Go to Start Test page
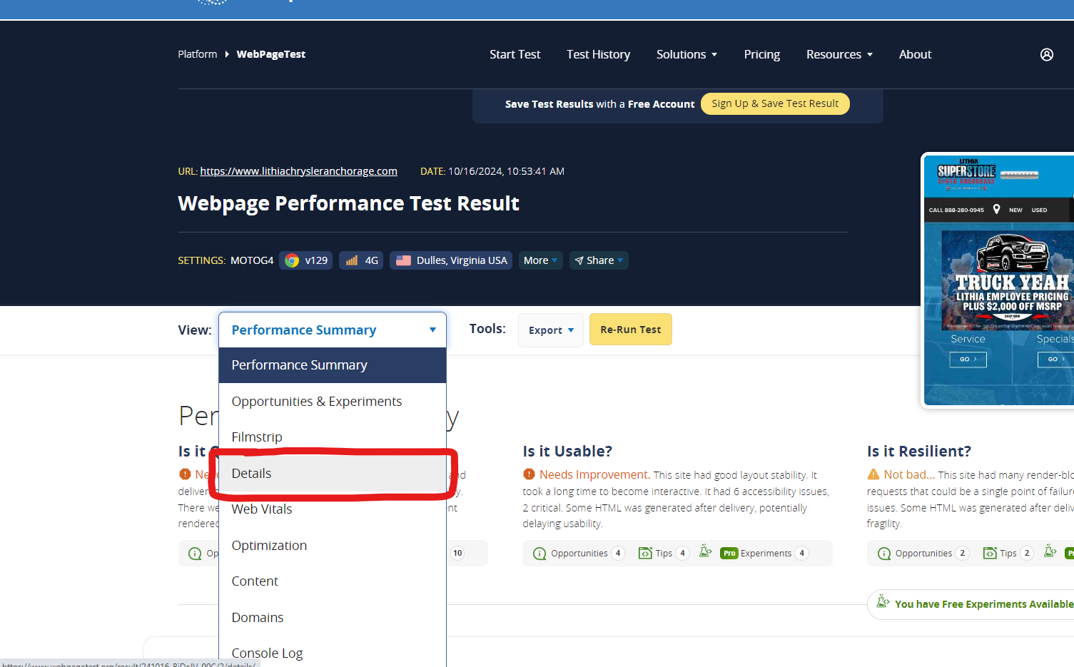This screenshot has height=667, width=1074. [x=515, y=55]
